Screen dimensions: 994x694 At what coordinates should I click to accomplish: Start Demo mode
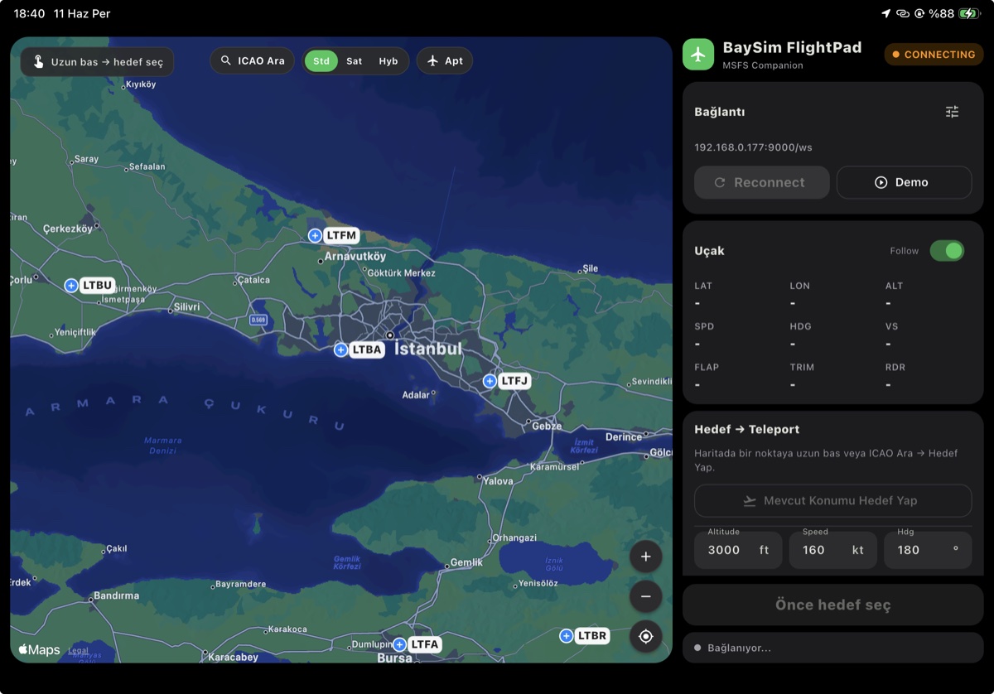[x=904, y=182]
